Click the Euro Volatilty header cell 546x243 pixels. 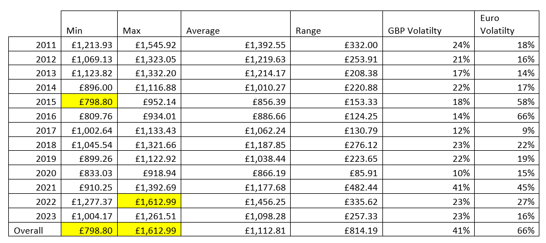[507, 24]
